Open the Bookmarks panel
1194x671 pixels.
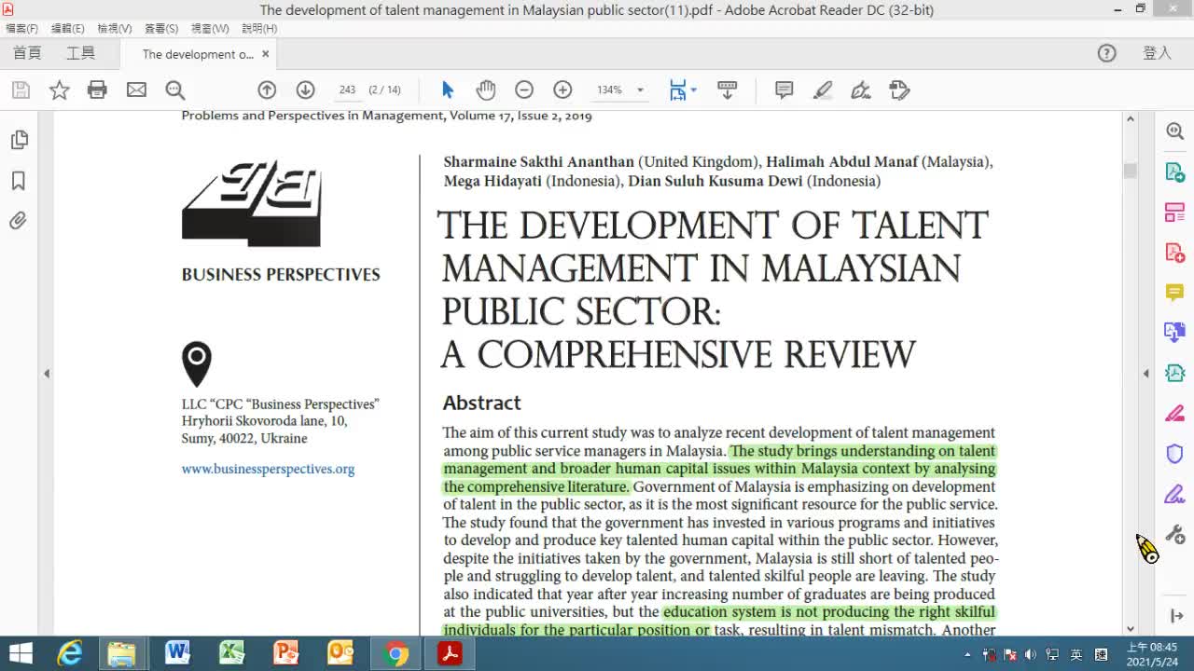(19, 181)
